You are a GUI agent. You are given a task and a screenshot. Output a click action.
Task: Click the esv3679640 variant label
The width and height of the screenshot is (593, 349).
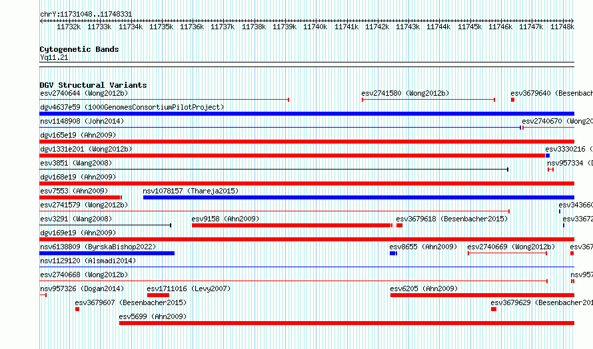coord(552,93)
